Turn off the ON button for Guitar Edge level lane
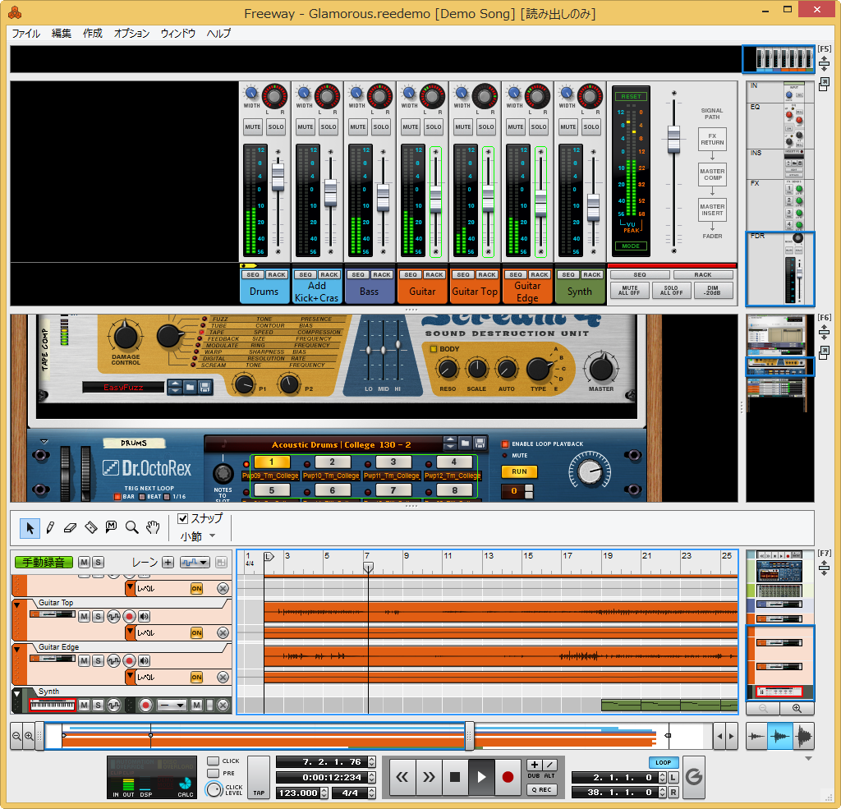This screenshot has height=809, width=841. (197, 678)
